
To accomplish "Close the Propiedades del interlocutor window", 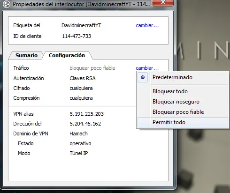I will pyautogui.click(x=162, y=3).
